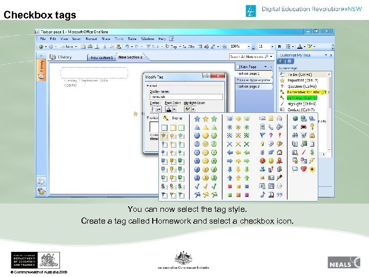369x277 pixels.
Task: Select the yellow sun burst symbol
Action: pos(238,118)
